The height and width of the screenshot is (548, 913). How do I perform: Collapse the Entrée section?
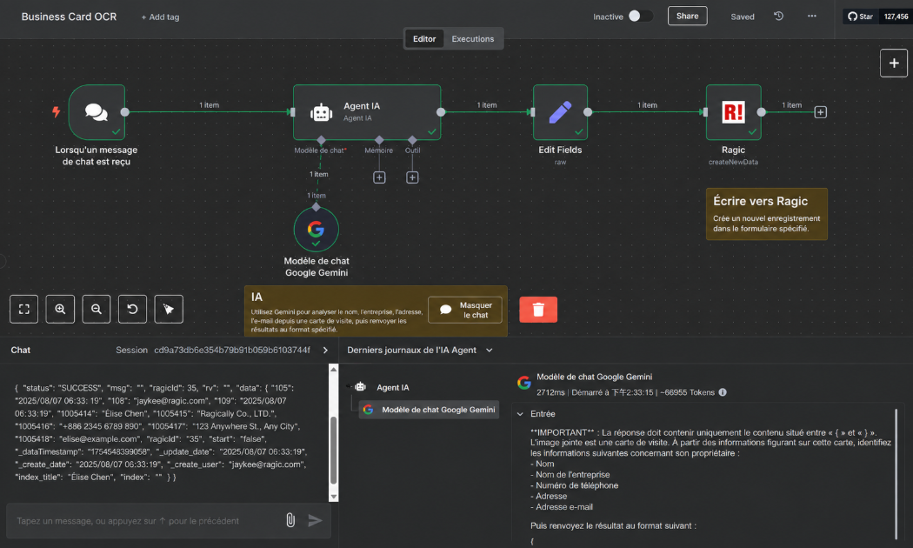coord(520,414)
